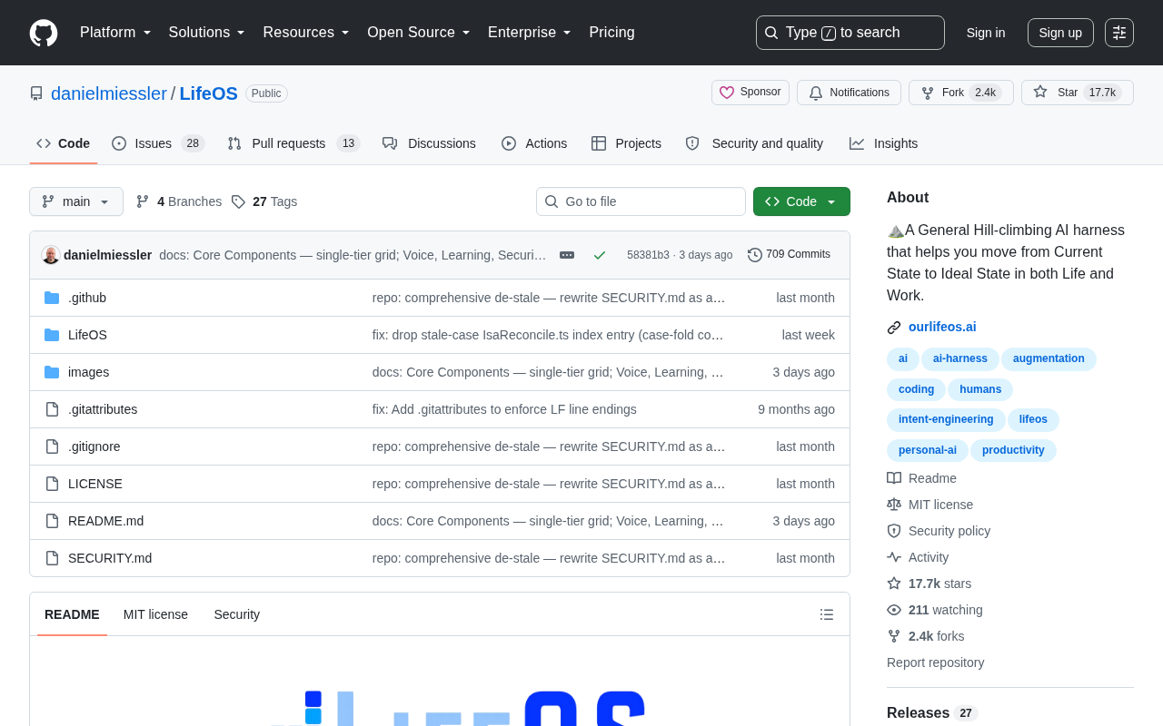Click the Type / to search field
Viewport: 1163px width, 726px height.
click(850, 33)
